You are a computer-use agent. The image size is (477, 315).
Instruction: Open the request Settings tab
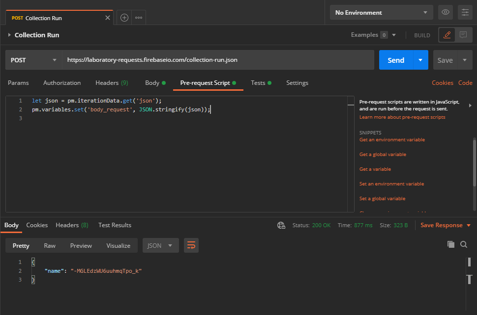[297, 83]
